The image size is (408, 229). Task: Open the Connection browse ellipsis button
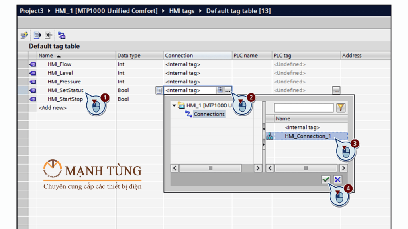point(228,91)
